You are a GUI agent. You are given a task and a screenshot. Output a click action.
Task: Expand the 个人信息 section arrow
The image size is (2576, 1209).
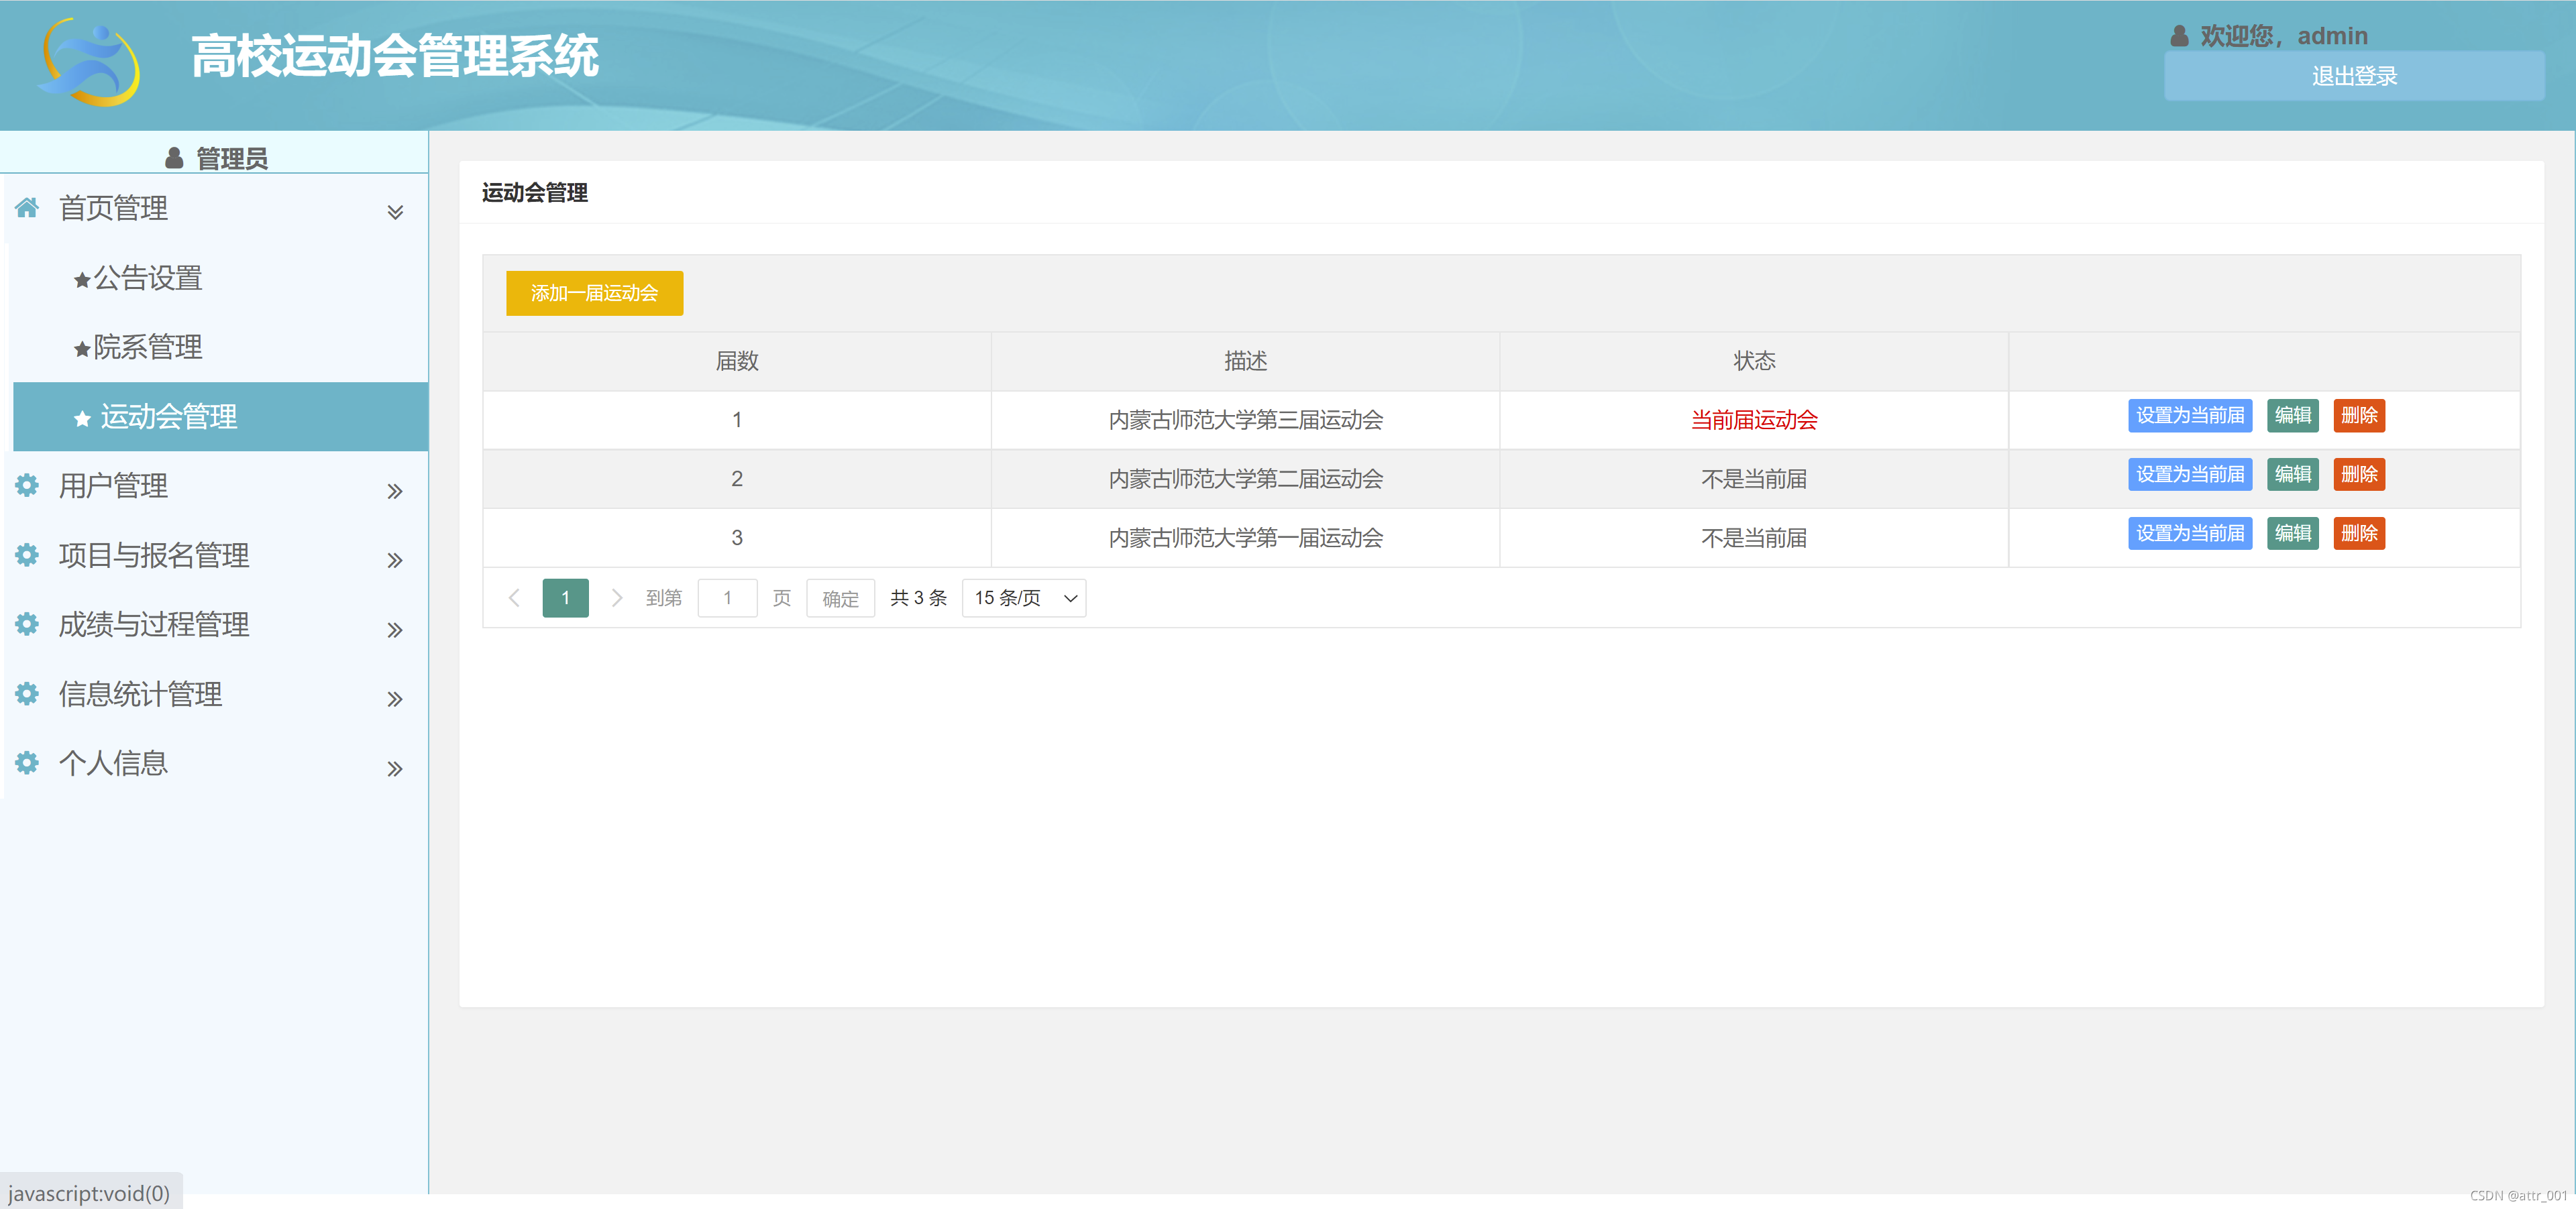(x=395, y=768)
